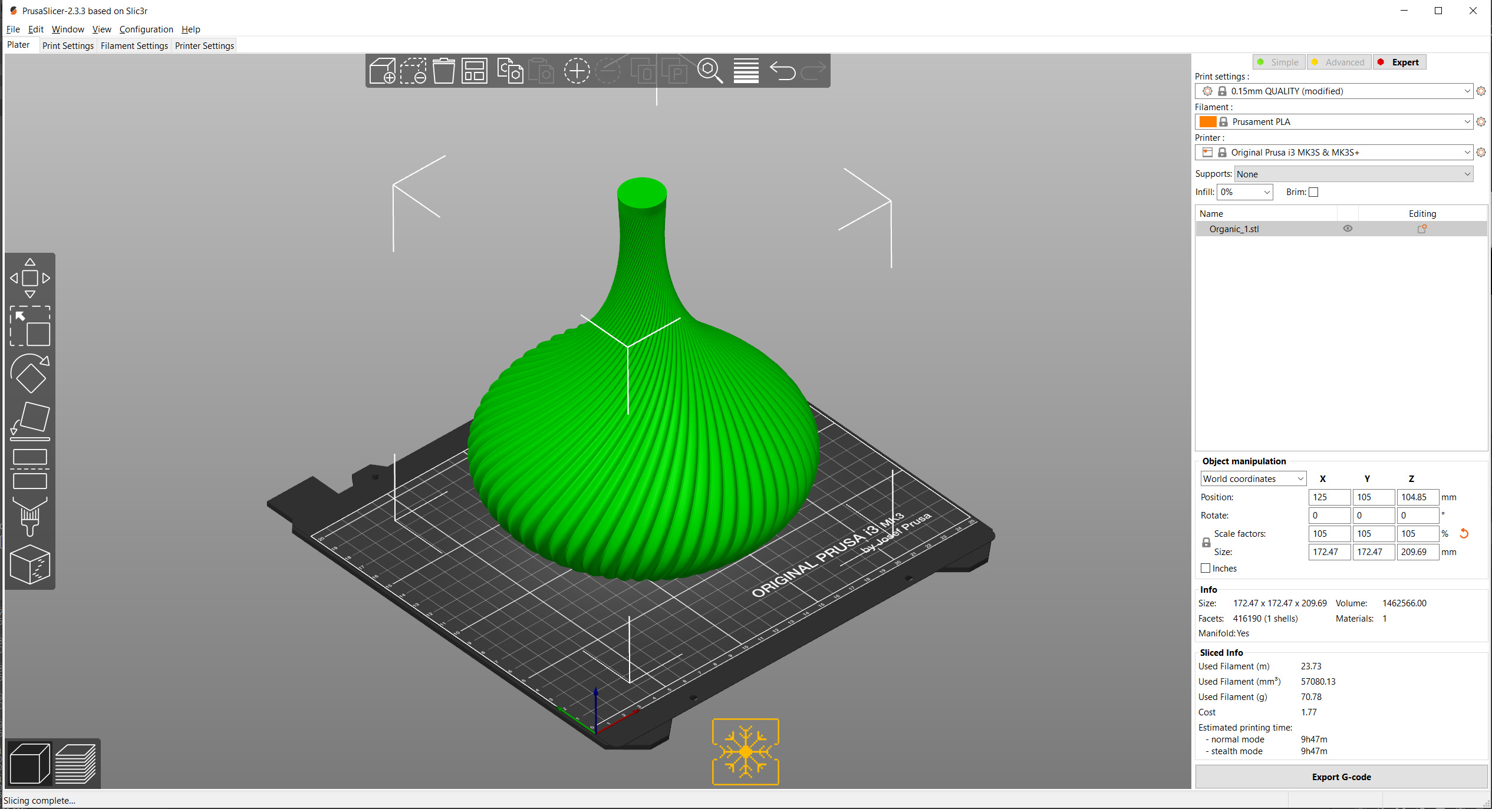
Task: Click the Add object toolbar icon
Action: (x=382, y=71)
